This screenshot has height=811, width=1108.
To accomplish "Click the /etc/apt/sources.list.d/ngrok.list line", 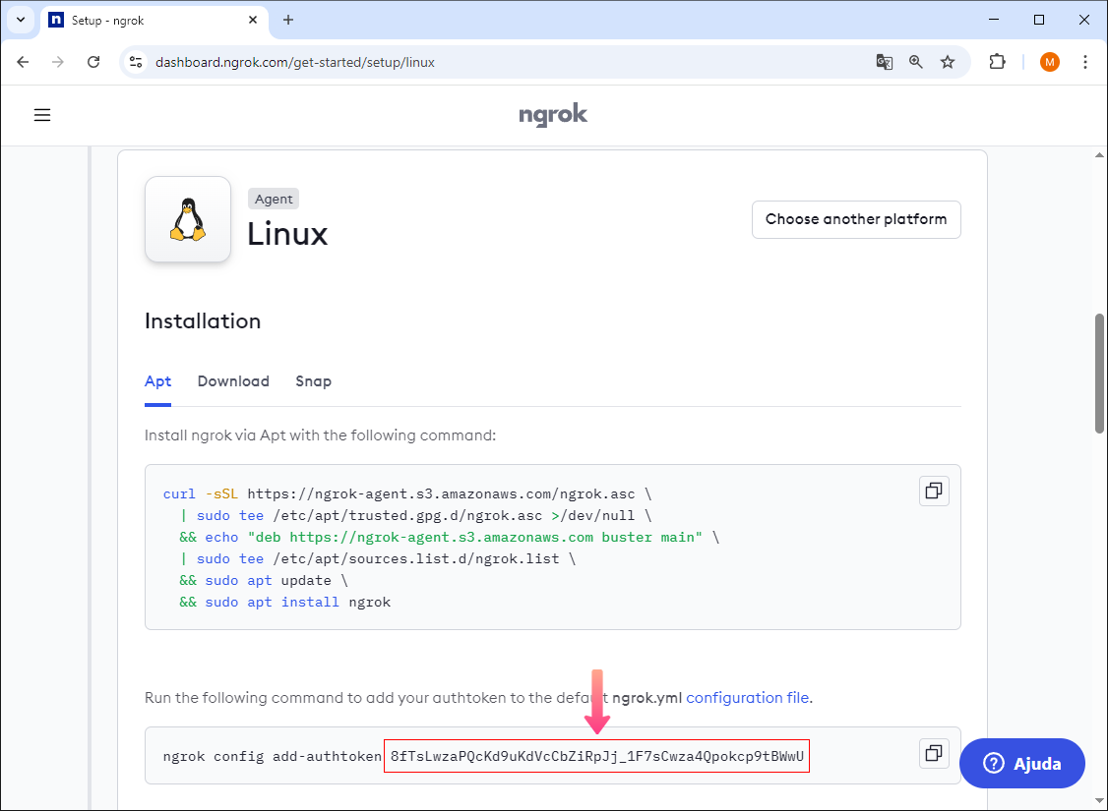I will click(377, 559).
